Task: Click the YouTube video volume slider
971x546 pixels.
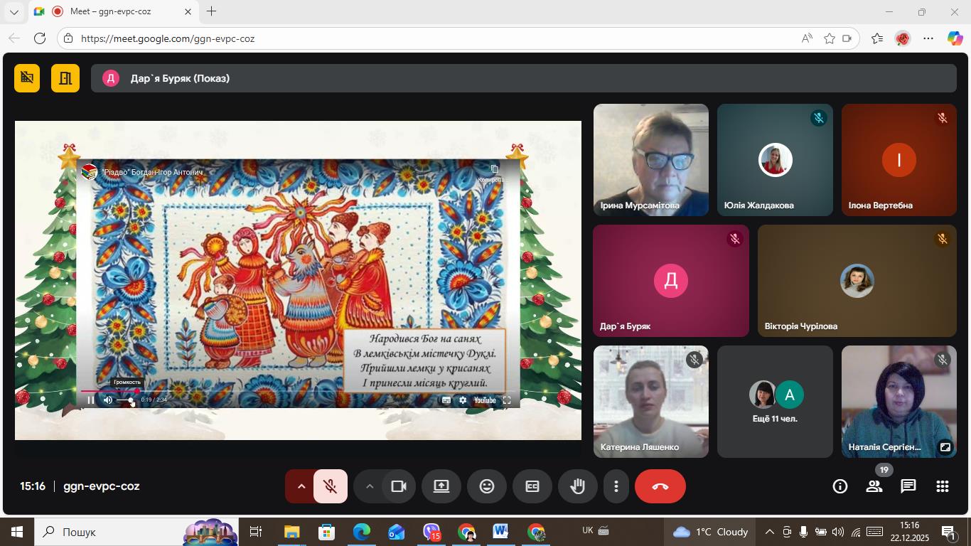Action: [x=125, y=400]
